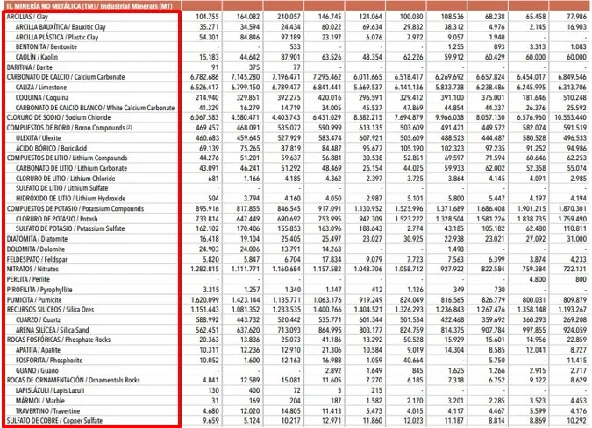Select the 'DIATOMITA / Diatomite' row label
The image size is (592, 428).
click(x=39, y=238)
